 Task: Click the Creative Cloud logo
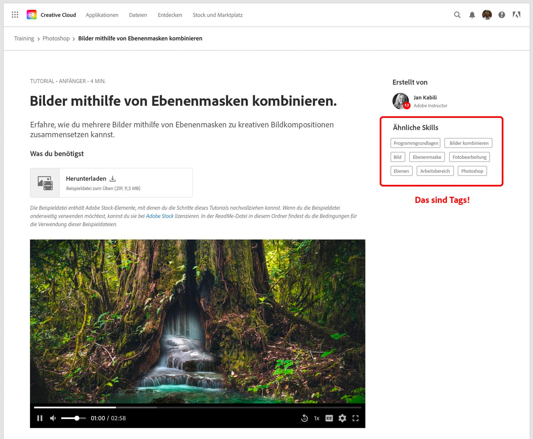(31, 15)
